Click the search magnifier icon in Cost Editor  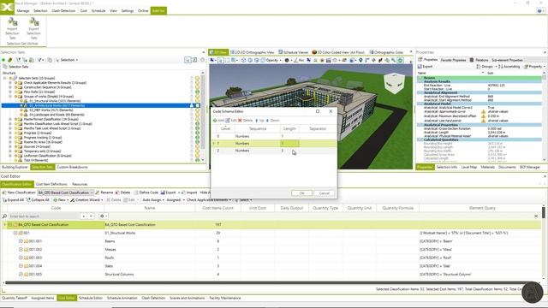[4, 216]
